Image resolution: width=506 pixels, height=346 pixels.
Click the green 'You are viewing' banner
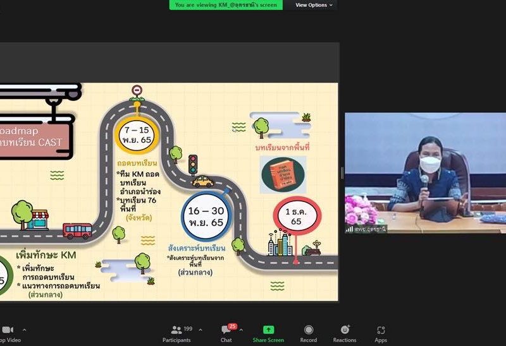[x=226, y=5]
